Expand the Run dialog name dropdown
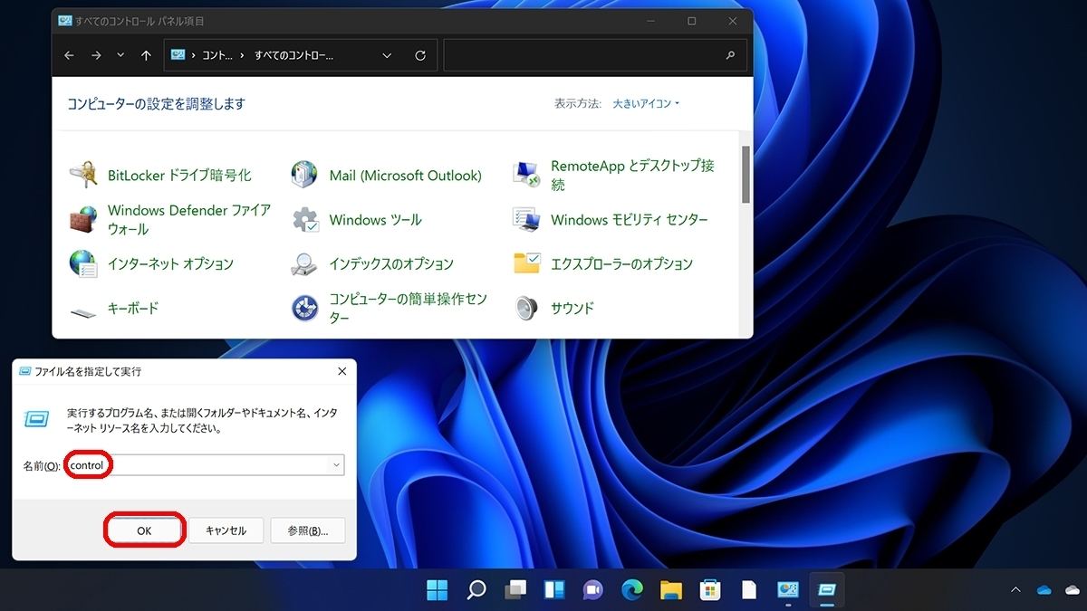This screenshot has width=1087, height=611. 336,465
